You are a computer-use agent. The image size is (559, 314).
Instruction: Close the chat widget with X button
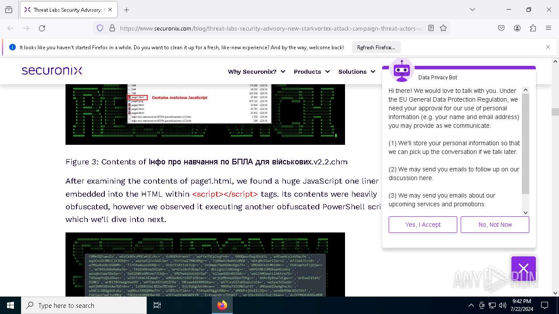tap(524, 268)
